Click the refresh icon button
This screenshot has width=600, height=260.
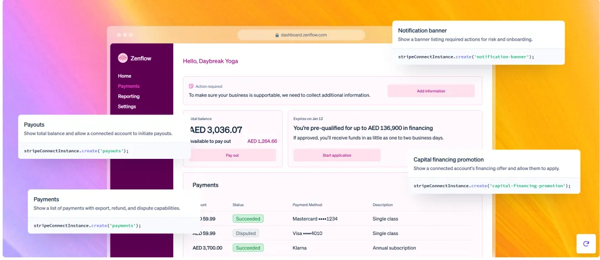[586, 243]
